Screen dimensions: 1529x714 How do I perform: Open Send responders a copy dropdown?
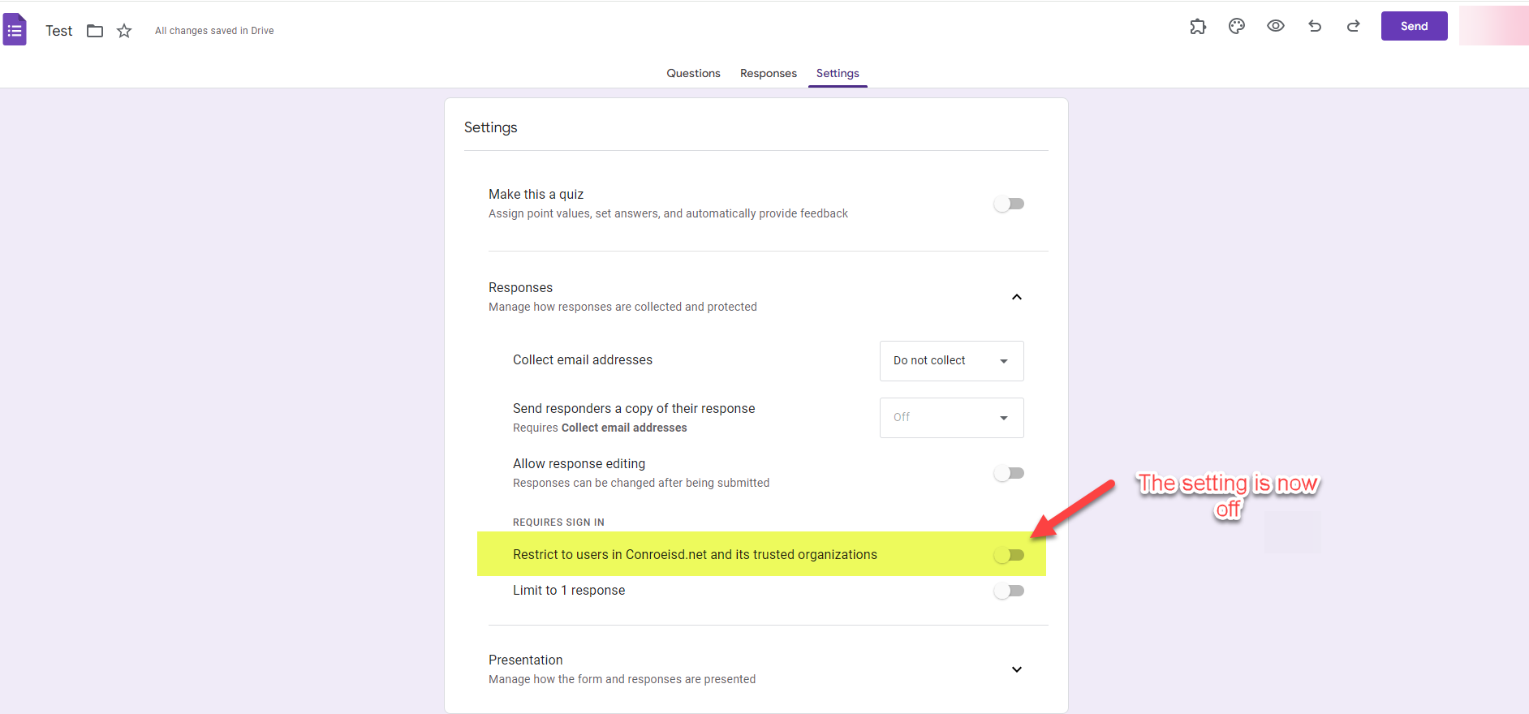pyautogui.click(x=951, y=418)
